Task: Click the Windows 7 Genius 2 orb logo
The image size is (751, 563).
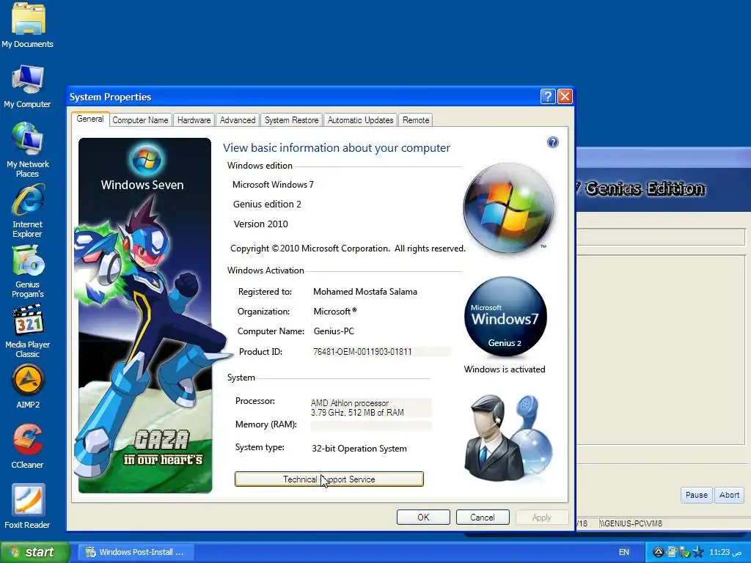Action: click(506, 316)
